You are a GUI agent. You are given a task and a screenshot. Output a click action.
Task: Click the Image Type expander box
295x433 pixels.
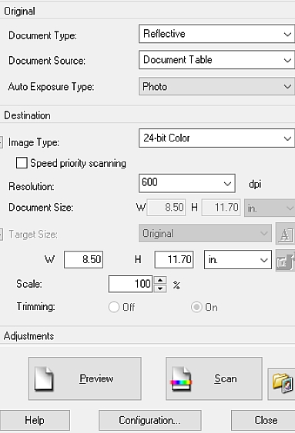click(x=1, y=142)
